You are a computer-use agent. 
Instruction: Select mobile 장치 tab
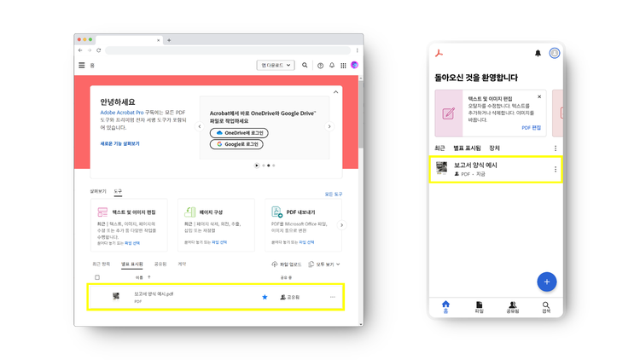(x=494, y=148)
